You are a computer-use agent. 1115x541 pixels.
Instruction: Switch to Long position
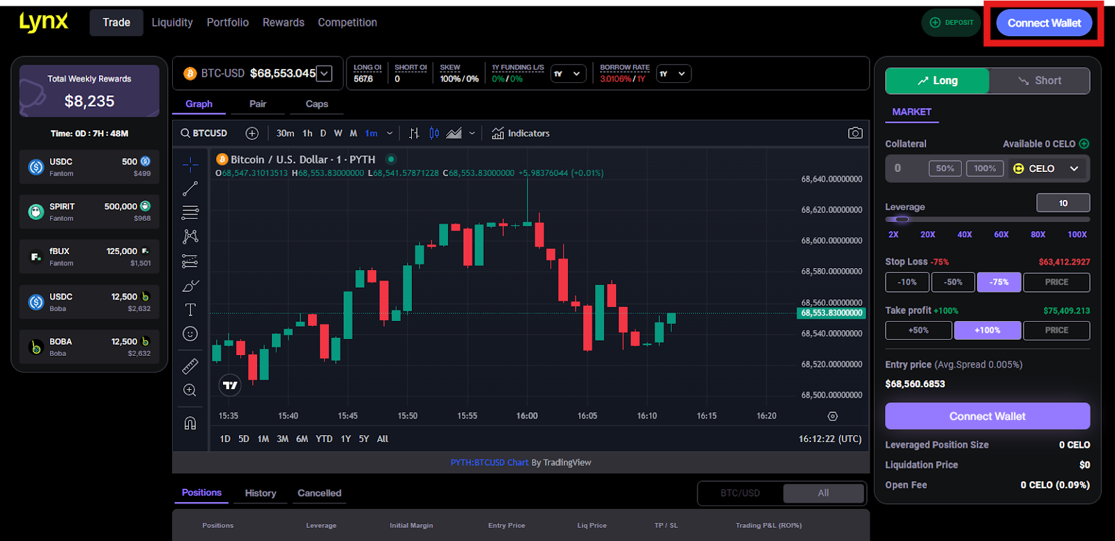coord(937,81)
